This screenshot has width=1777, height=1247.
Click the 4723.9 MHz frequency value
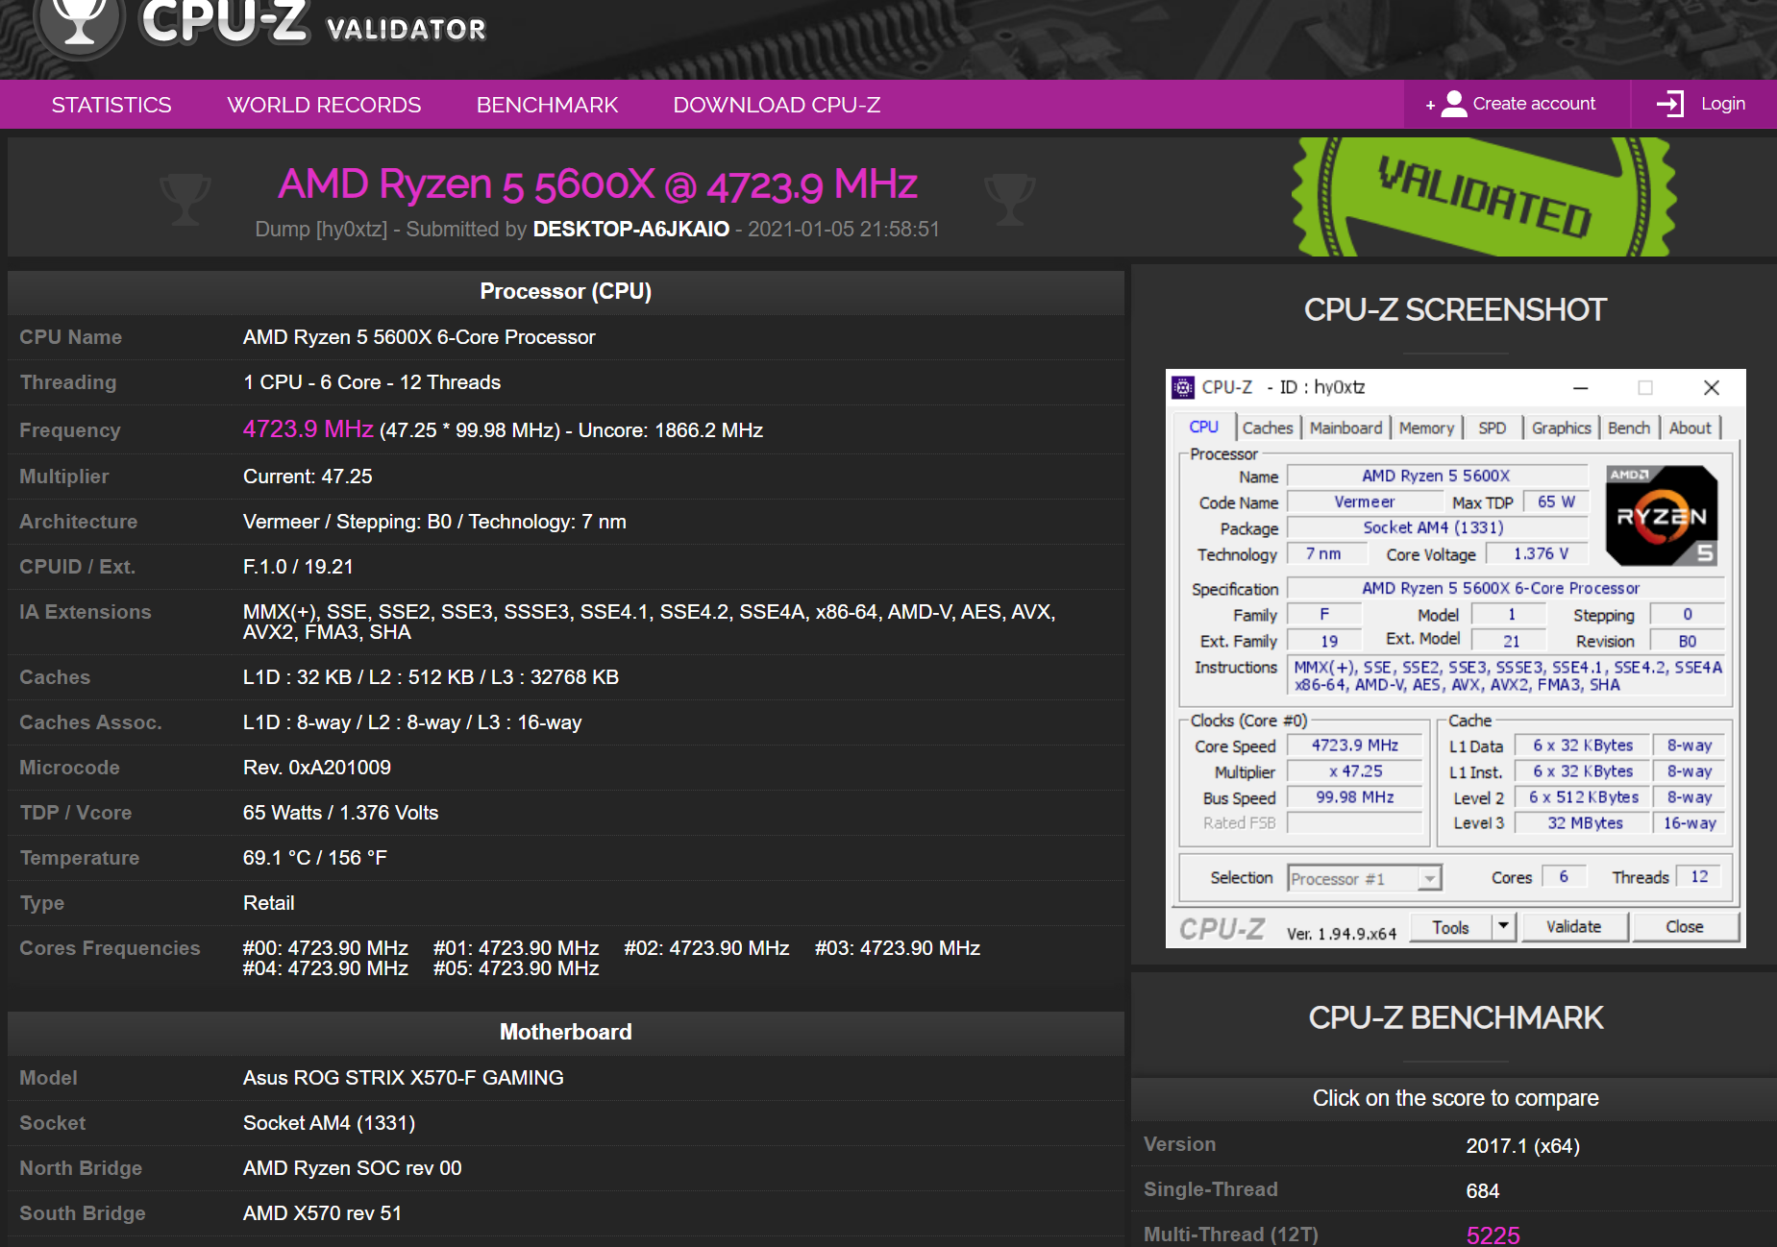[308, 429]
